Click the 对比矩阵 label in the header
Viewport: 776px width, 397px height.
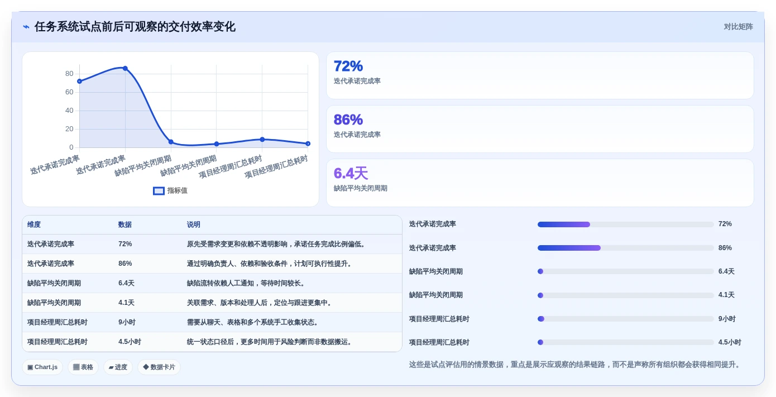pyautogui.click(x=738, y=27)
